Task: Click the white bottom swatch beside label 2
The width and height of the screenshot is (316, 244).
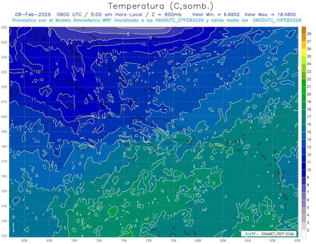Action: point(304,234)
